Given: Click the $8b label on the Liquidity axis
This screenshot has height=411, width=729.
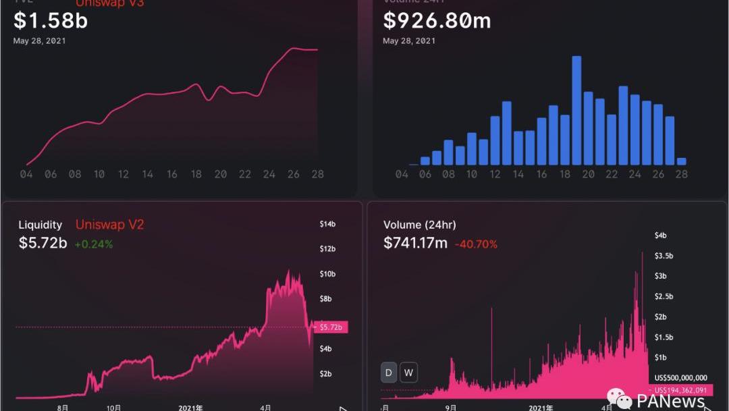Looking at the screenshot, I should pos(326,298).
